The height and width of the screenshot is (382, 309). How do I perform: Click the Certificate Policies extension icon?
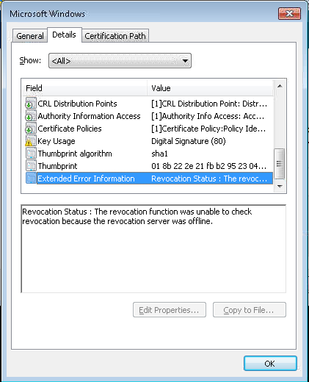31,129
